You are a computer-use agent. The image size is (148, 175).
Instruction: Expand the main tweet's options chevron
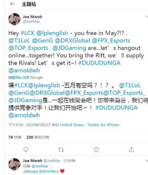(x=147, y=17)
